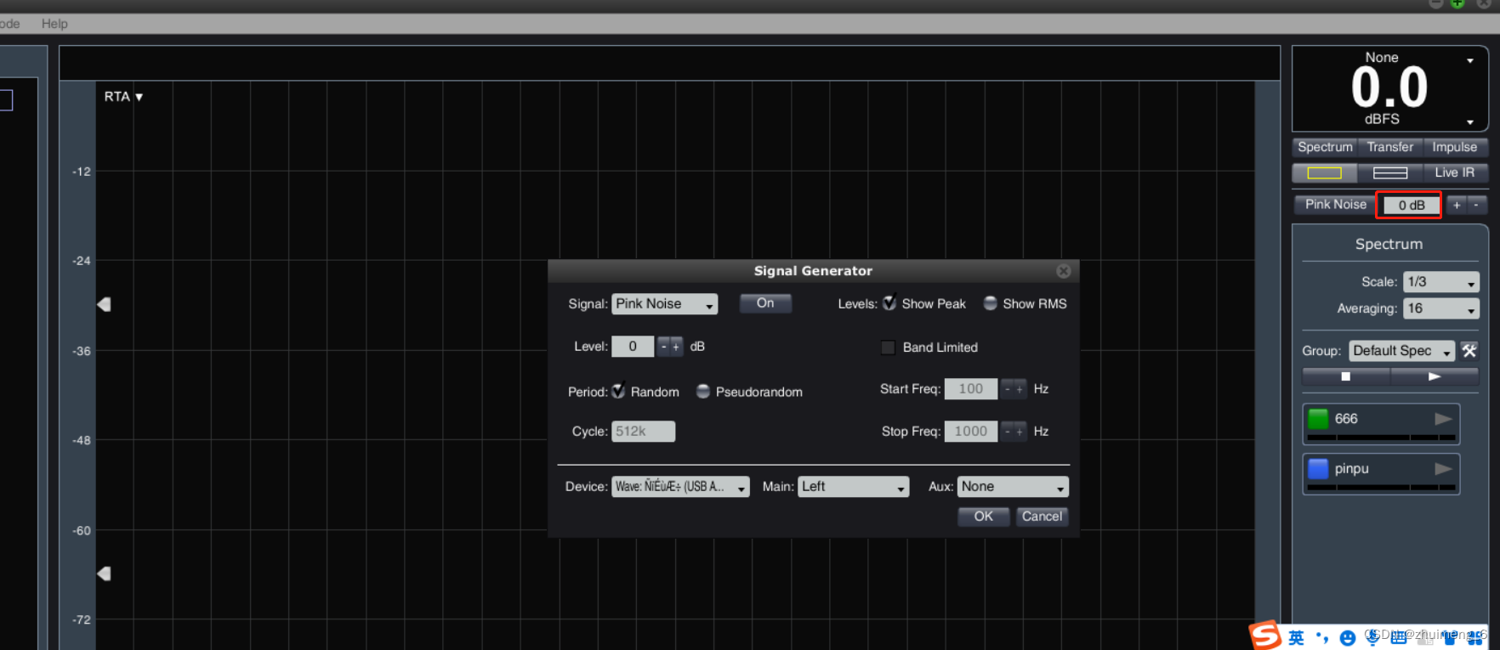Screen dimensions: 1500x650
Task: Toggle Live IR display
Action: [x=1455, y=172]
